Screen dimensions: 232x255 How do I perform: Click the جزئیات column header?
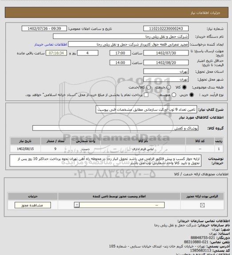pos(33,196)
